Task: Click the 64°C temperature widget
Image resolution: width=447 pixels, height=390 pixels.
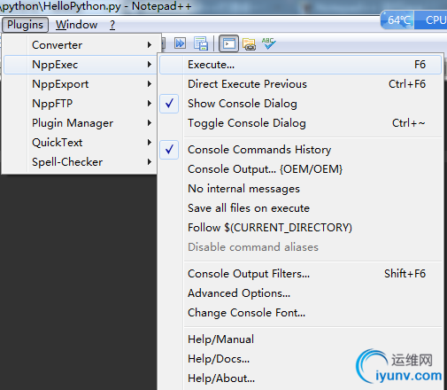Action: tap(397, 20)
